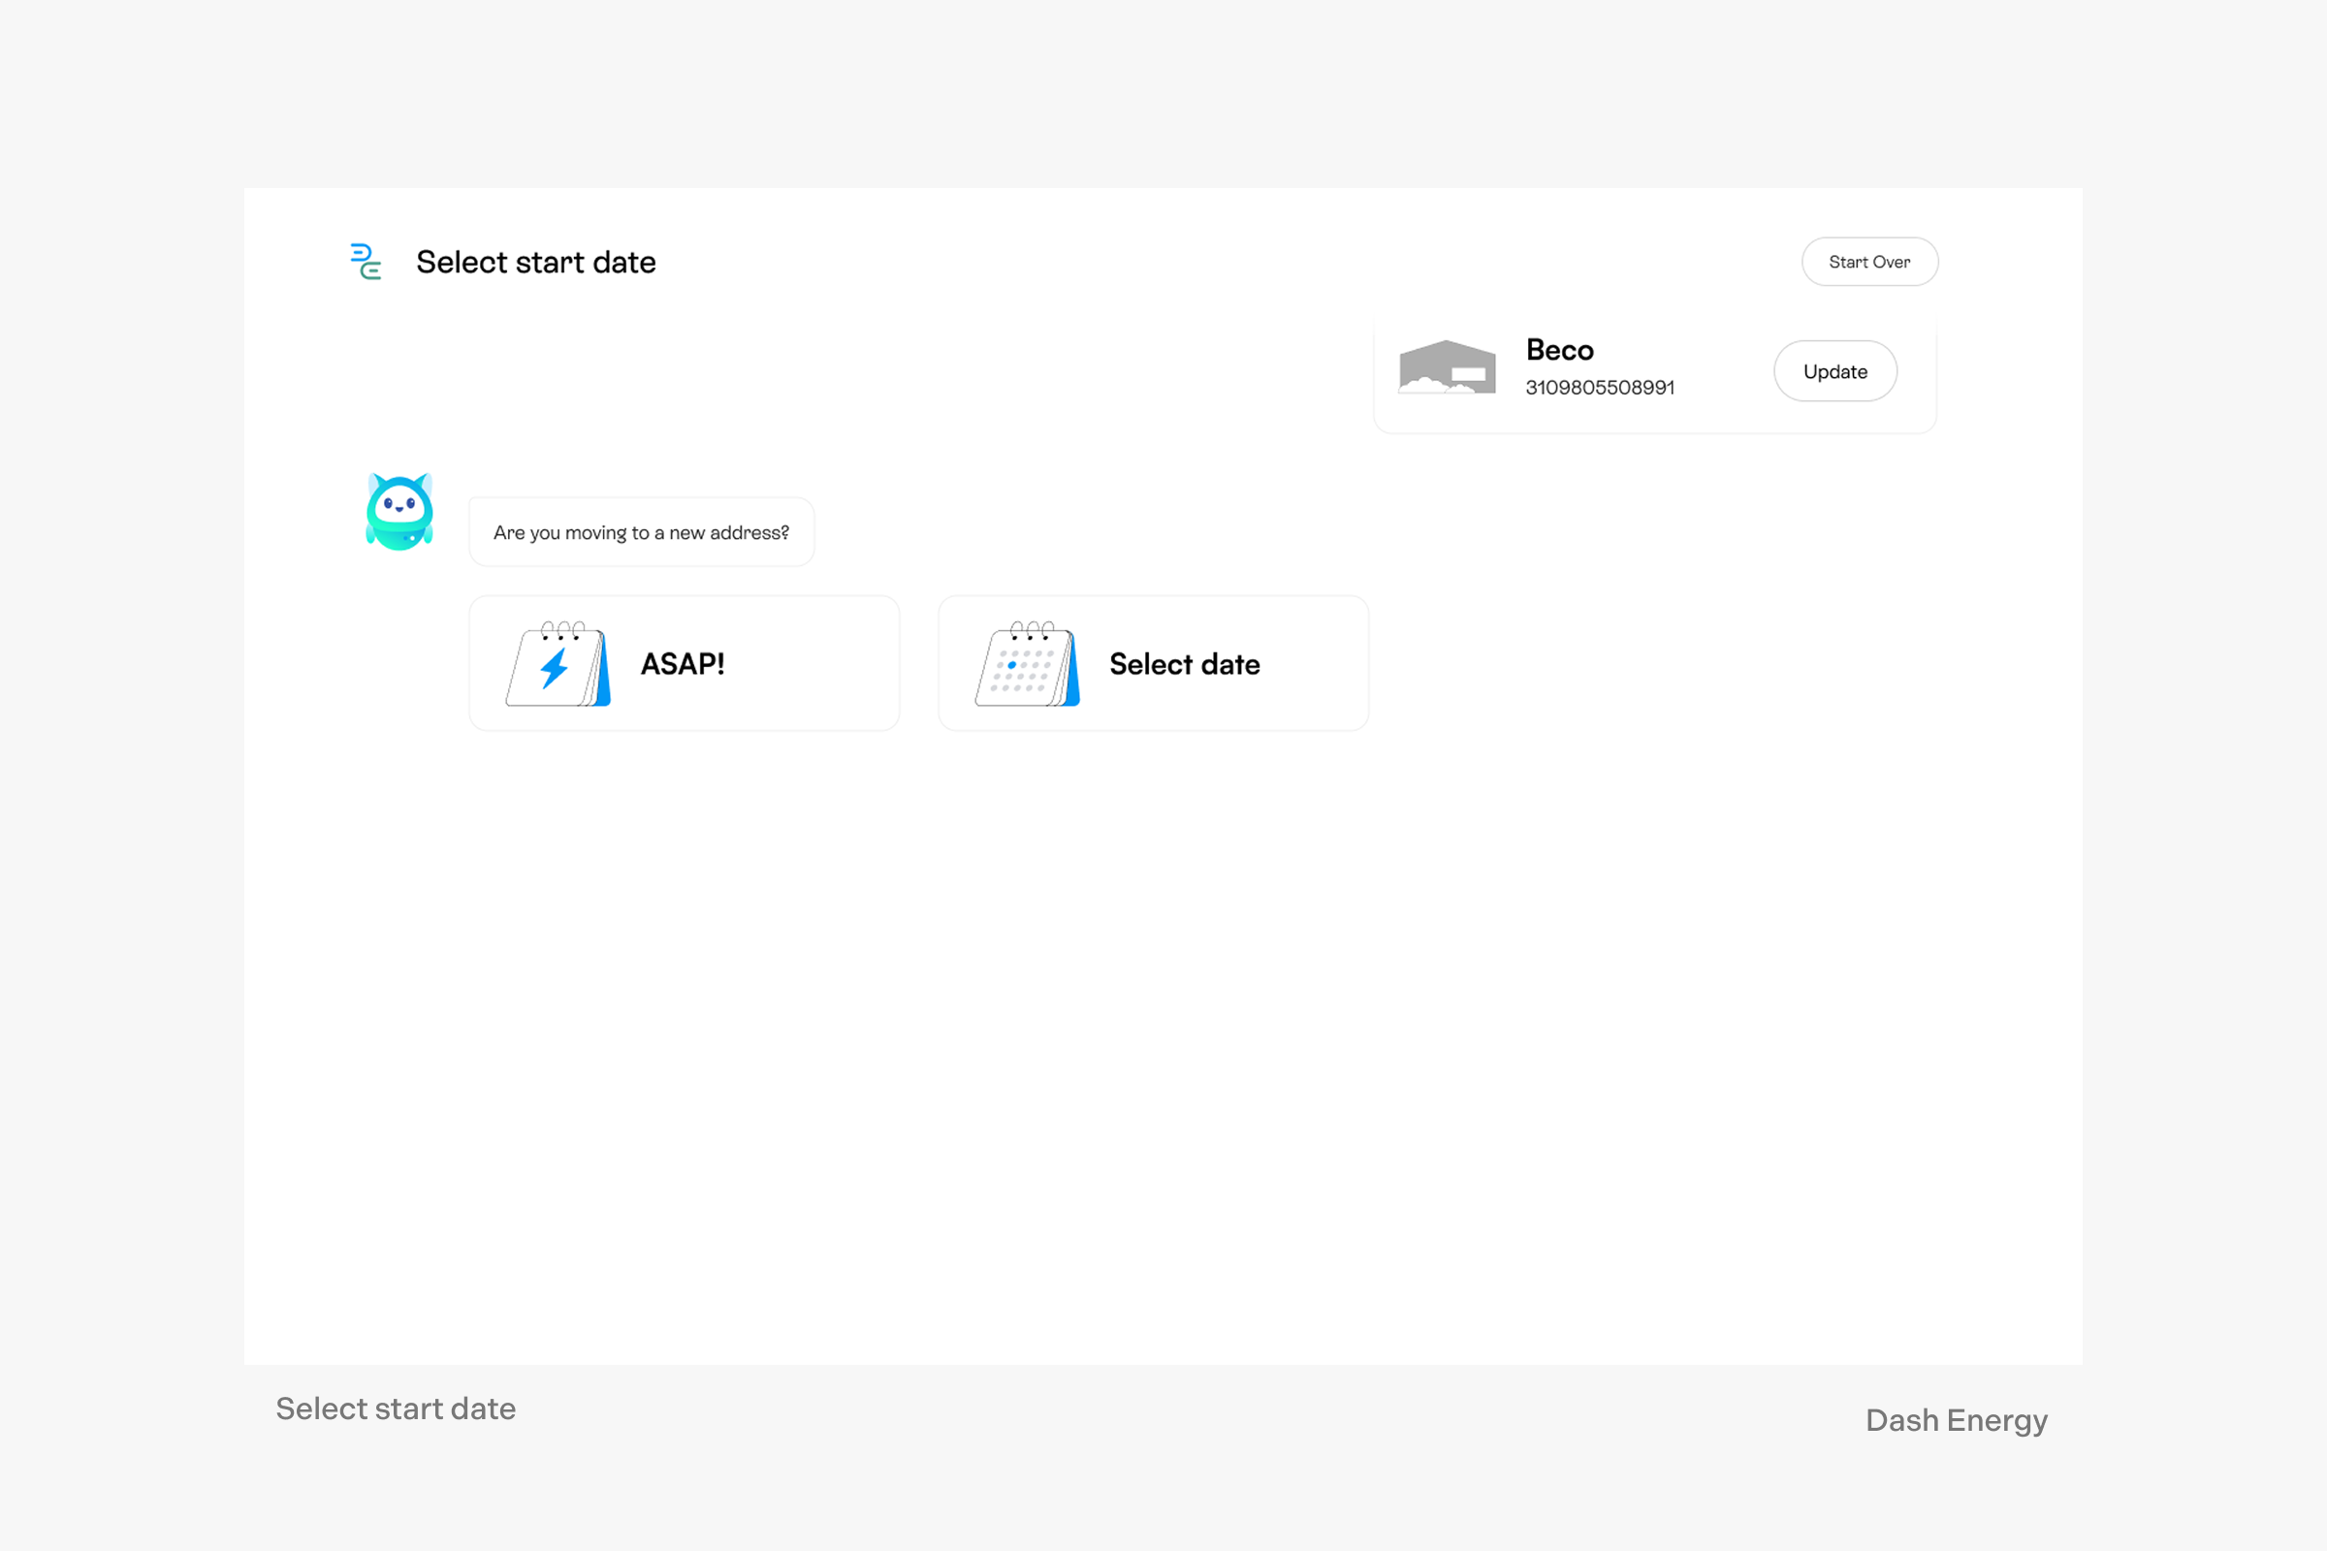Click the gray building icon beside Beco

pos(1447,367)
